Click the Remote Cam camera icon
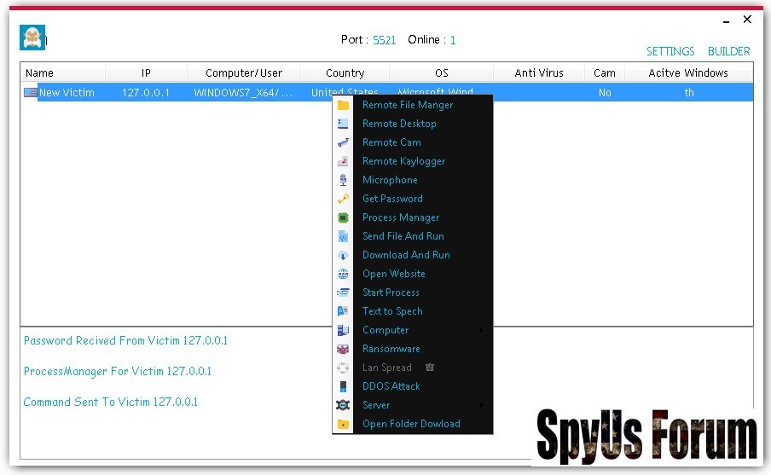The width and height of the screenshot is (771, 475). click(x=343, y=142)
